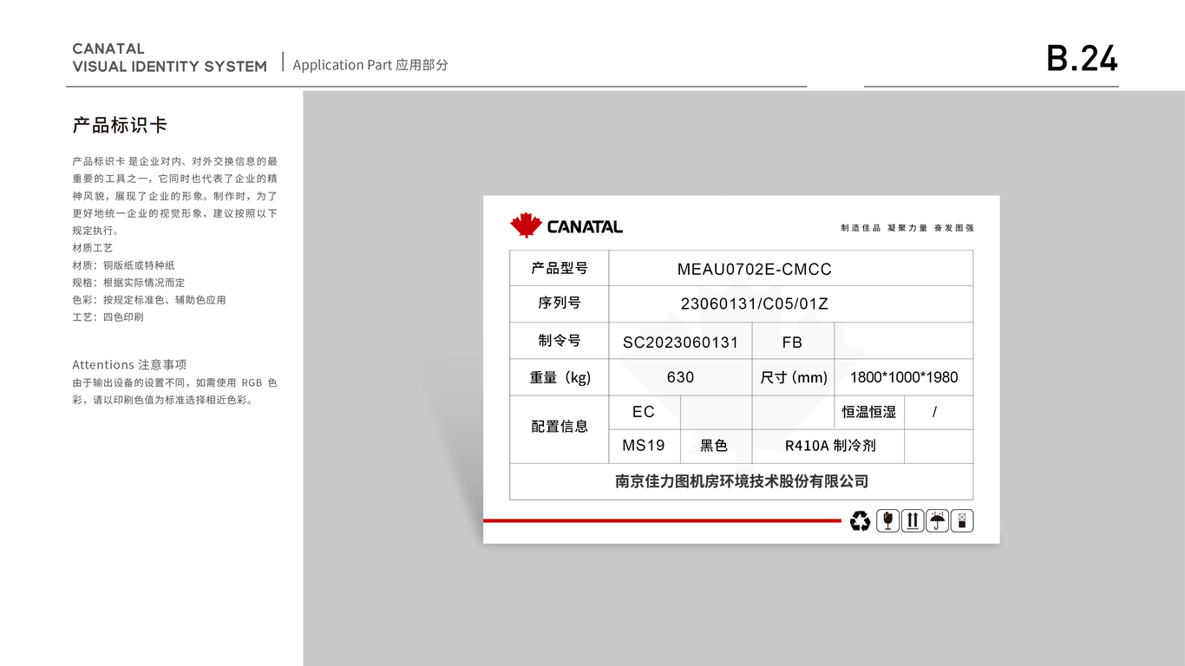Viewport: 1185px width, 666px height.
Task: Click the CANATAL text in page header
Action: [108, 49]
